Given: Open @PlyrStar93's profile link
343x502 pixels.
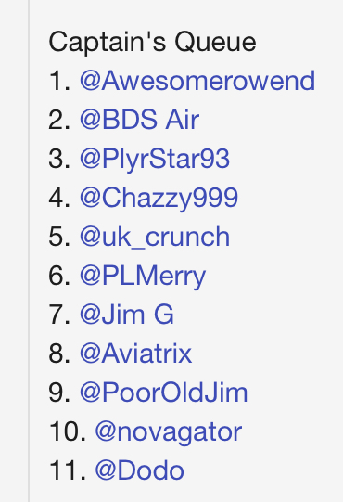Looking at the screenshot, I should (x=155, y=159).
